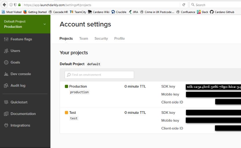Click the 'production' environment key tag

pyautogui.click(x=79, y=92)
